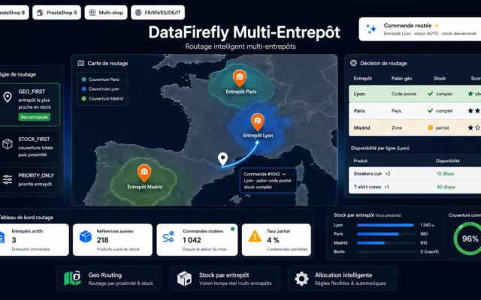Click the blue cube icon in Références suivies
Image resolution: width=481 pixels, height=300 pixels.
click(x=85, y=237)
